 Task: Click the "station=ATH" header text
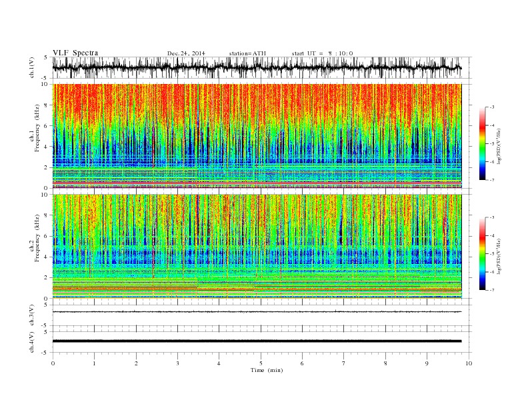247,53
